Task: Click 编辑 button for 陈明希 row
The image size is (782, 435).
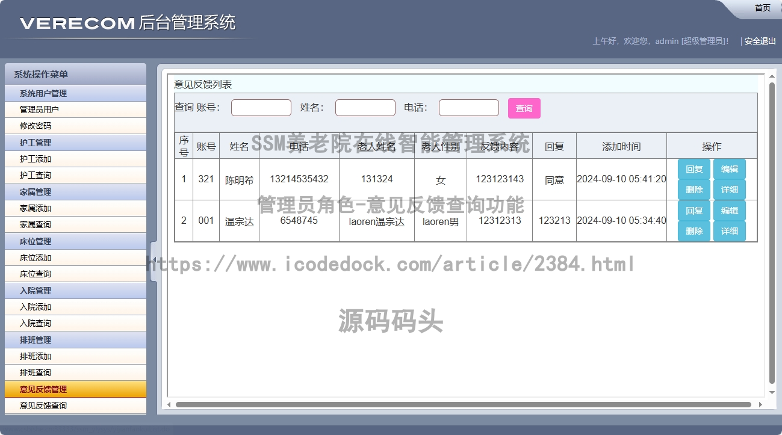Action: click(x=730, y=170)
